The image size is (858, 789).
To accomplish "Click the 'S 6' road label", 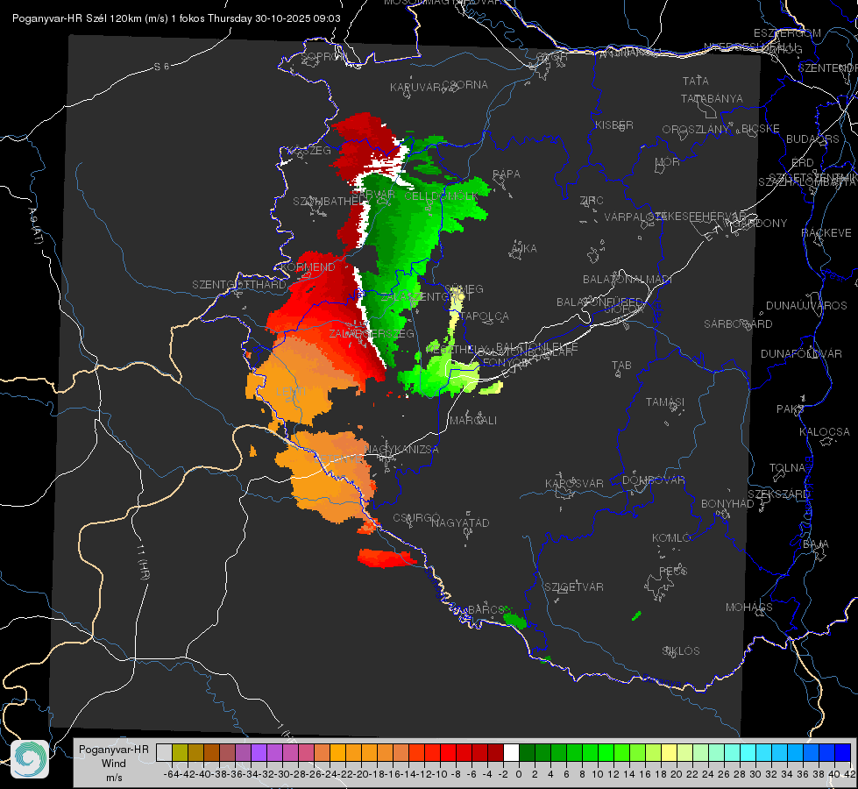I will click(x=161, y=67).
